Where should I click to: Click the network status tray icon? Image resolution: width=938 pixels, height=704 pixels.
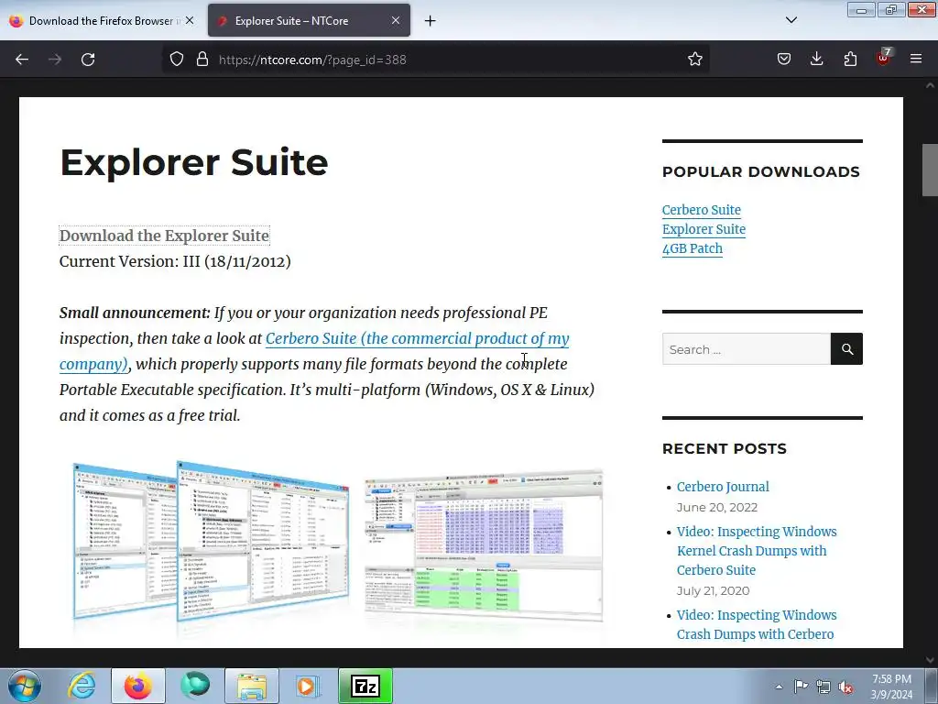click(823, 687)
